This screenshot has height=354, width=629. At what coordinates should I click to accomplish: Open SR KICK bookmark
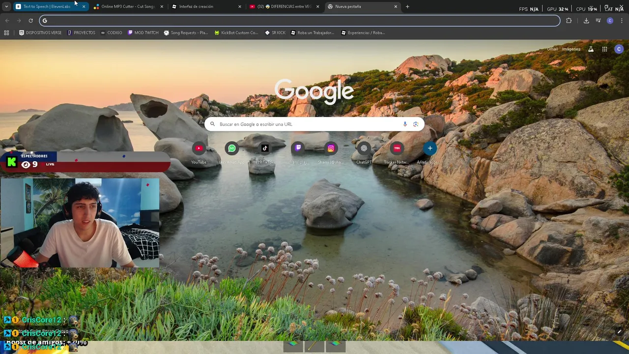pos(275,33)
